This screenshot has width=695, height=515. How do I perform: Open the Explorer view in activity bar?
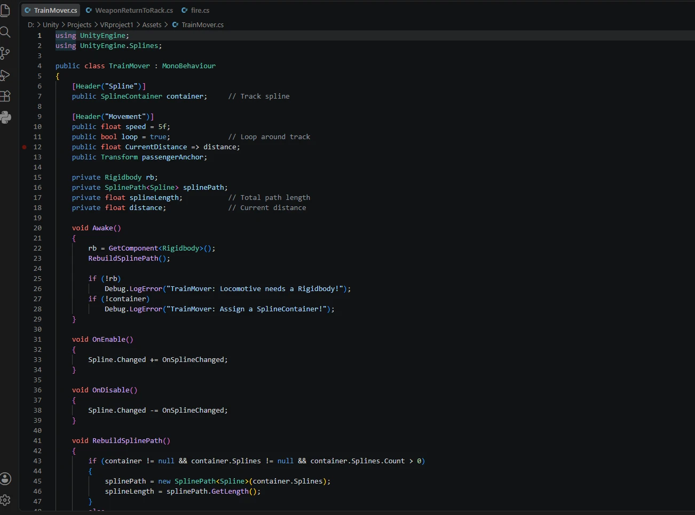pyautogui.click(x=5, y=10)
